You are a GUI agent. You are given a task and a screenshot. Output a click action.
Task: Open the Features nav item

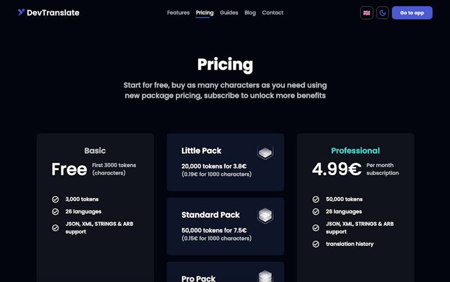[178, 13]
